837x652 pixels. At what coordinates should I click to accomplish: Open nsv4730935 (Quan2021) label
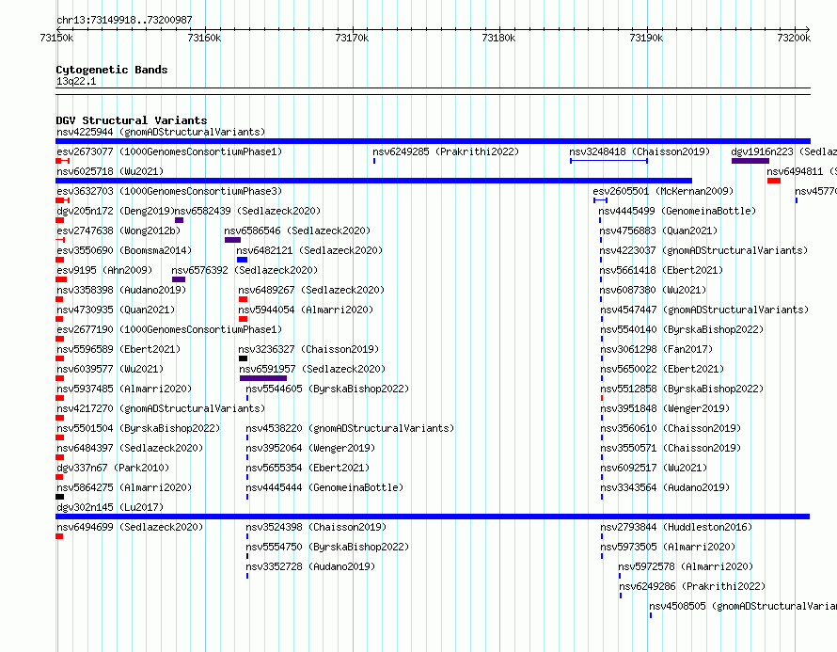coord(116,310)
